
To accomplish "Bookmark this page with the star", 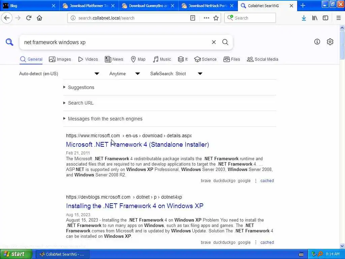I will (x=216, y=18).
